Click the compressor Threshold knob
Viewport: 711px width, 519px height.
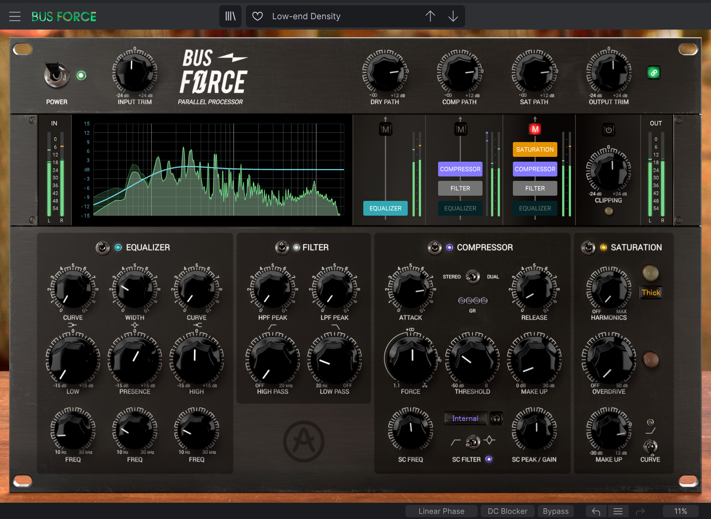473,359
